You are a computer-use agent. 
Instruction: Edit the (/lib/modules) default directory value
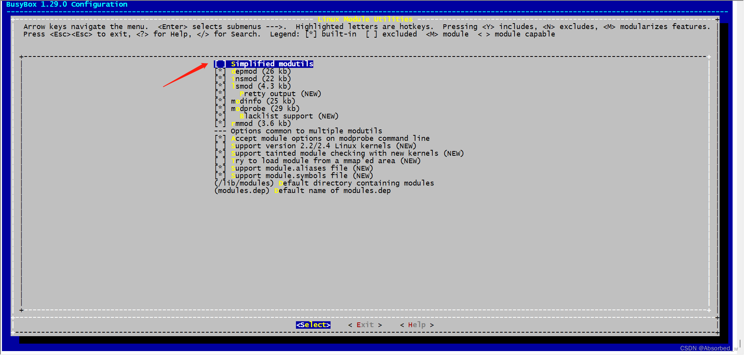pyautogui.click(x=244, y=183)
